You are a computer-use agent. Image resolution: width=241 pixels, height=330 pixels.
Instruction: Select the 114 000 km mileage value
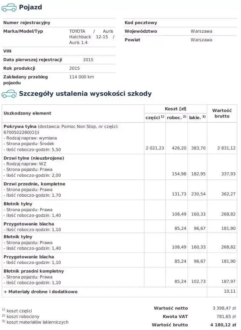click(82, 77)
